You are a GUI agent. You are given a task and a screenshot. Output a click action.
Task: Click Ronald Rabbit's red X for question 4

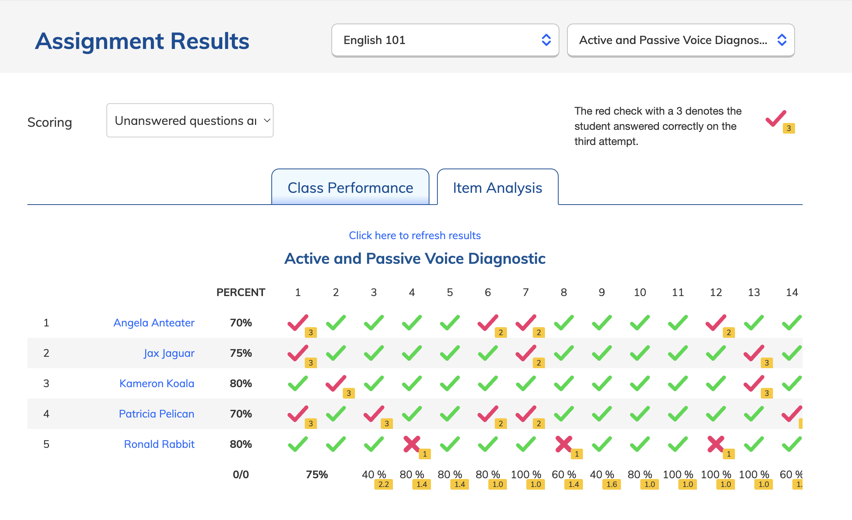coord(412,444)
